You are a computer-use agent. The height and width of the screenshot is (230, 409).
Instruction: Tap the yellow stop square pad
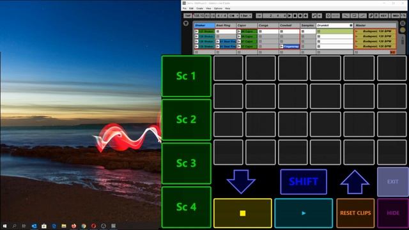(243, 213)
